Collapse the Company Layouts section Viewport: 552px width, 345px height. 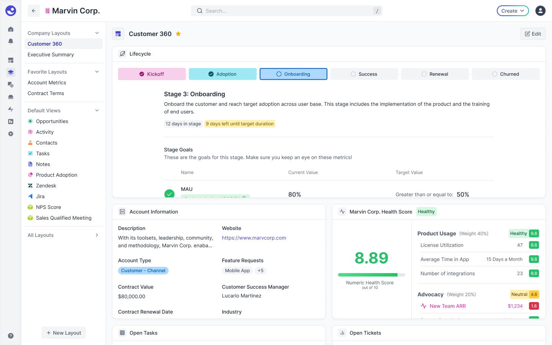[x=97, y=33]
